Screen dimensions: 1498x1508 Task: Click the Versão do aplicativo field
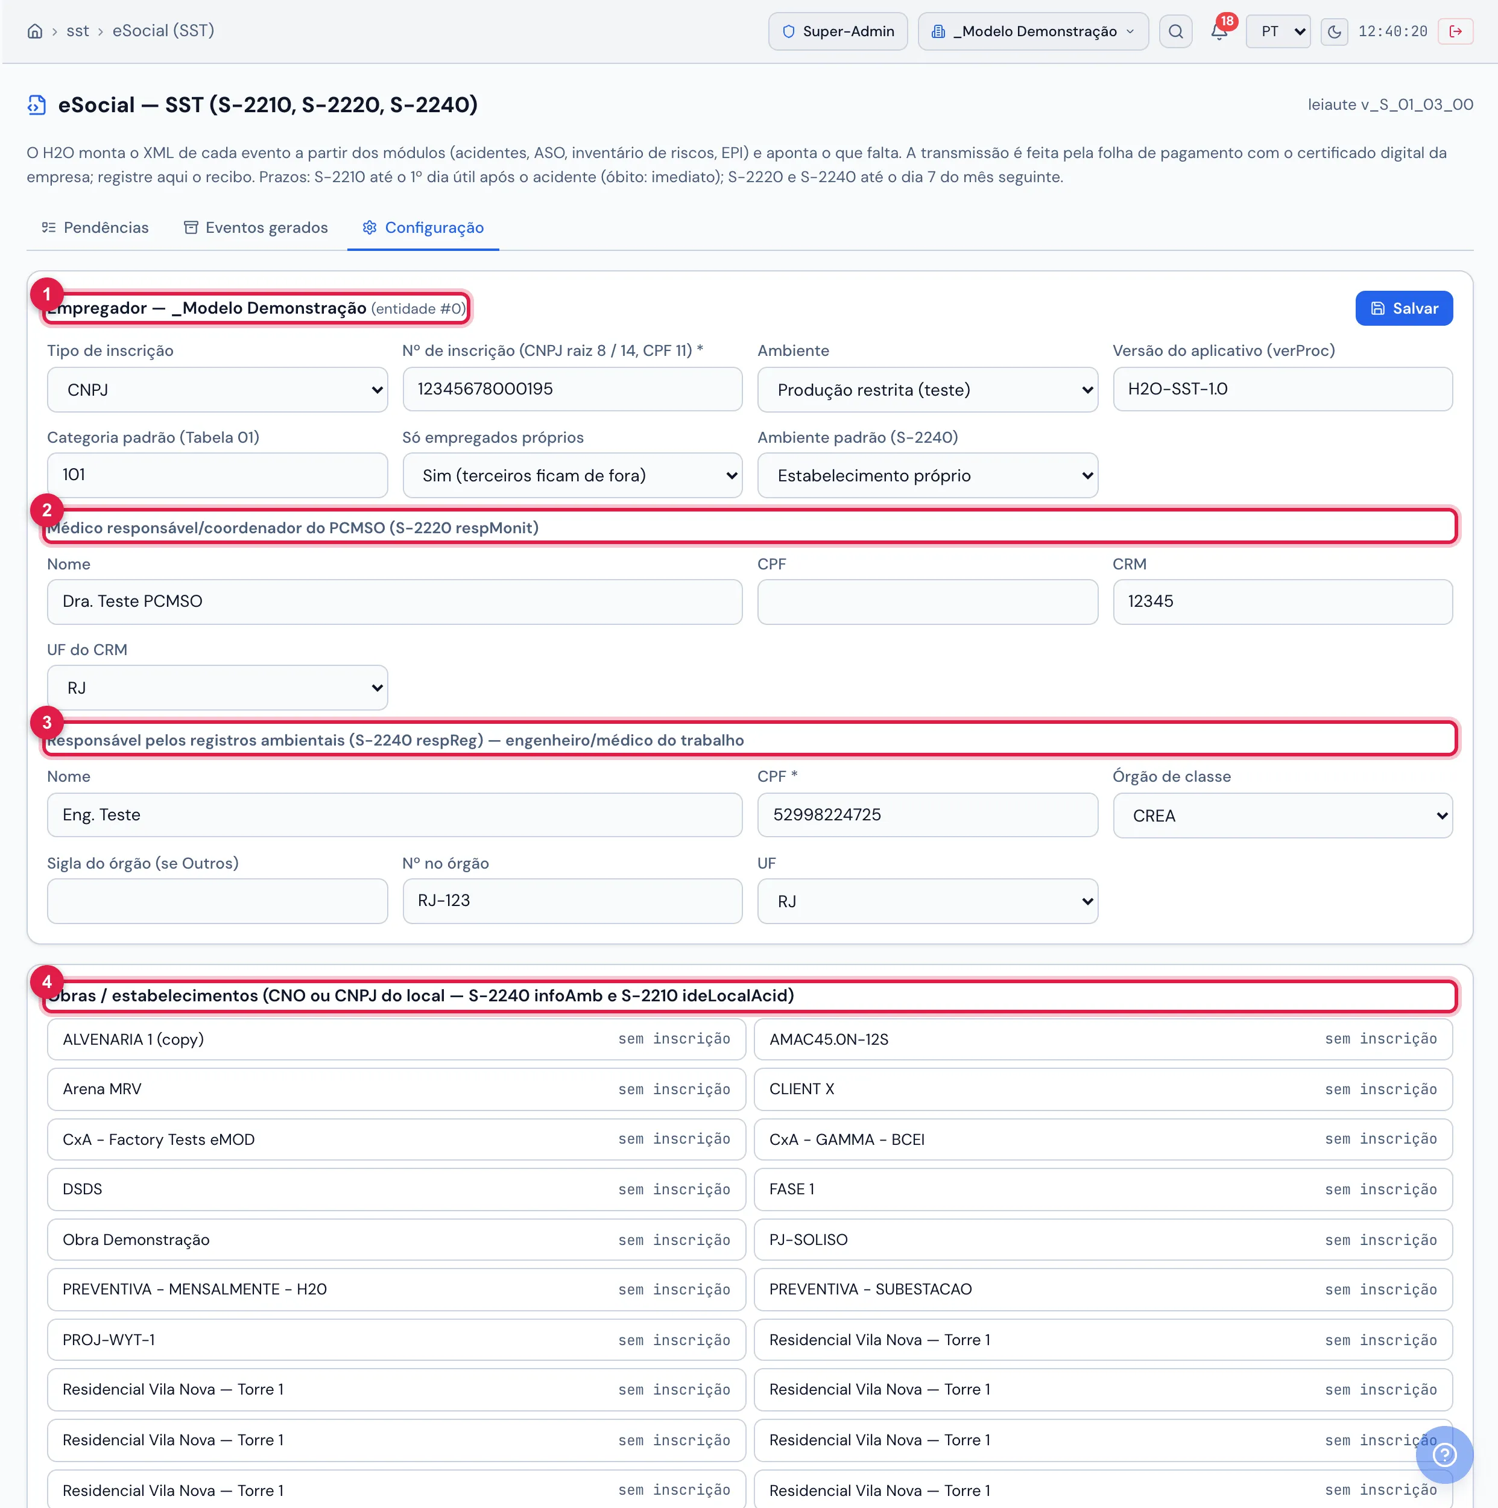pos(1283,388)
